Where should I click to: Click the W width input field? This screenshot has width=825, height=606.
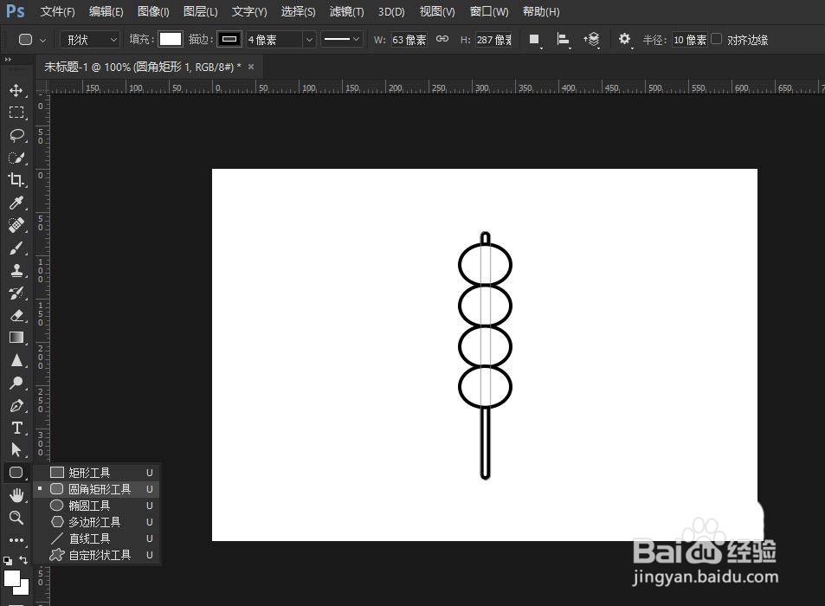[x=409, y=40]
